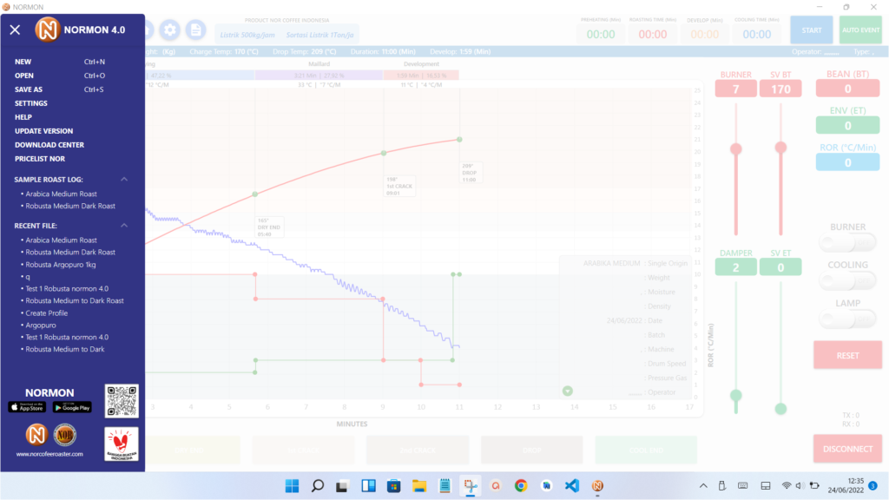Open HELP from the side menu
Screen dimensions: 889x500
pyautogui.click(x=23, y=117)
